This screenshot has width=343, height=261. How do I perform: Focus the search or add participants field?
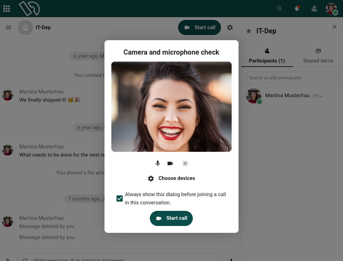click(292, 78)
